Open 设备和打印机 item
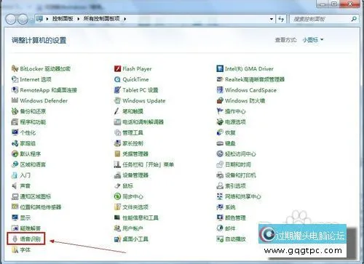The height and width of the screenshot is (264, 364). tap(236, 175)
